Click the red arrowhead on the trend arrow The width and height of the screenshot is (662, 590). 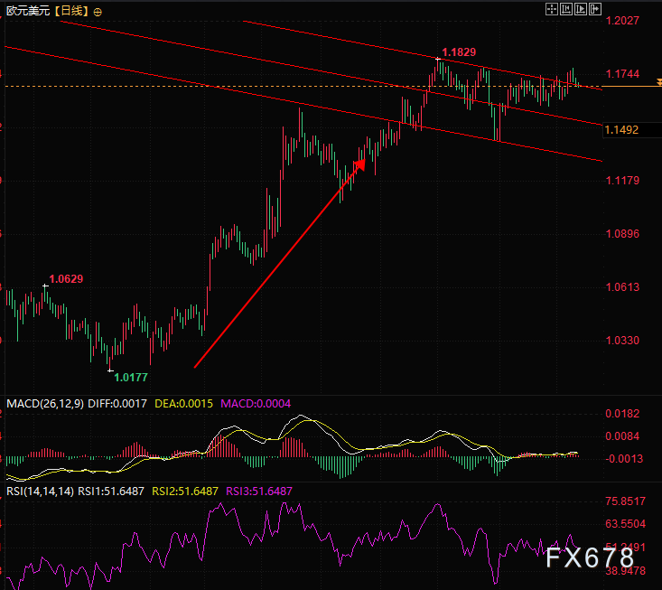[359, 165]
